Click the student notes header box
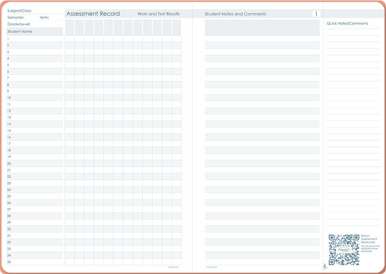Screen dimensions: 386x274 pos(262,27)
